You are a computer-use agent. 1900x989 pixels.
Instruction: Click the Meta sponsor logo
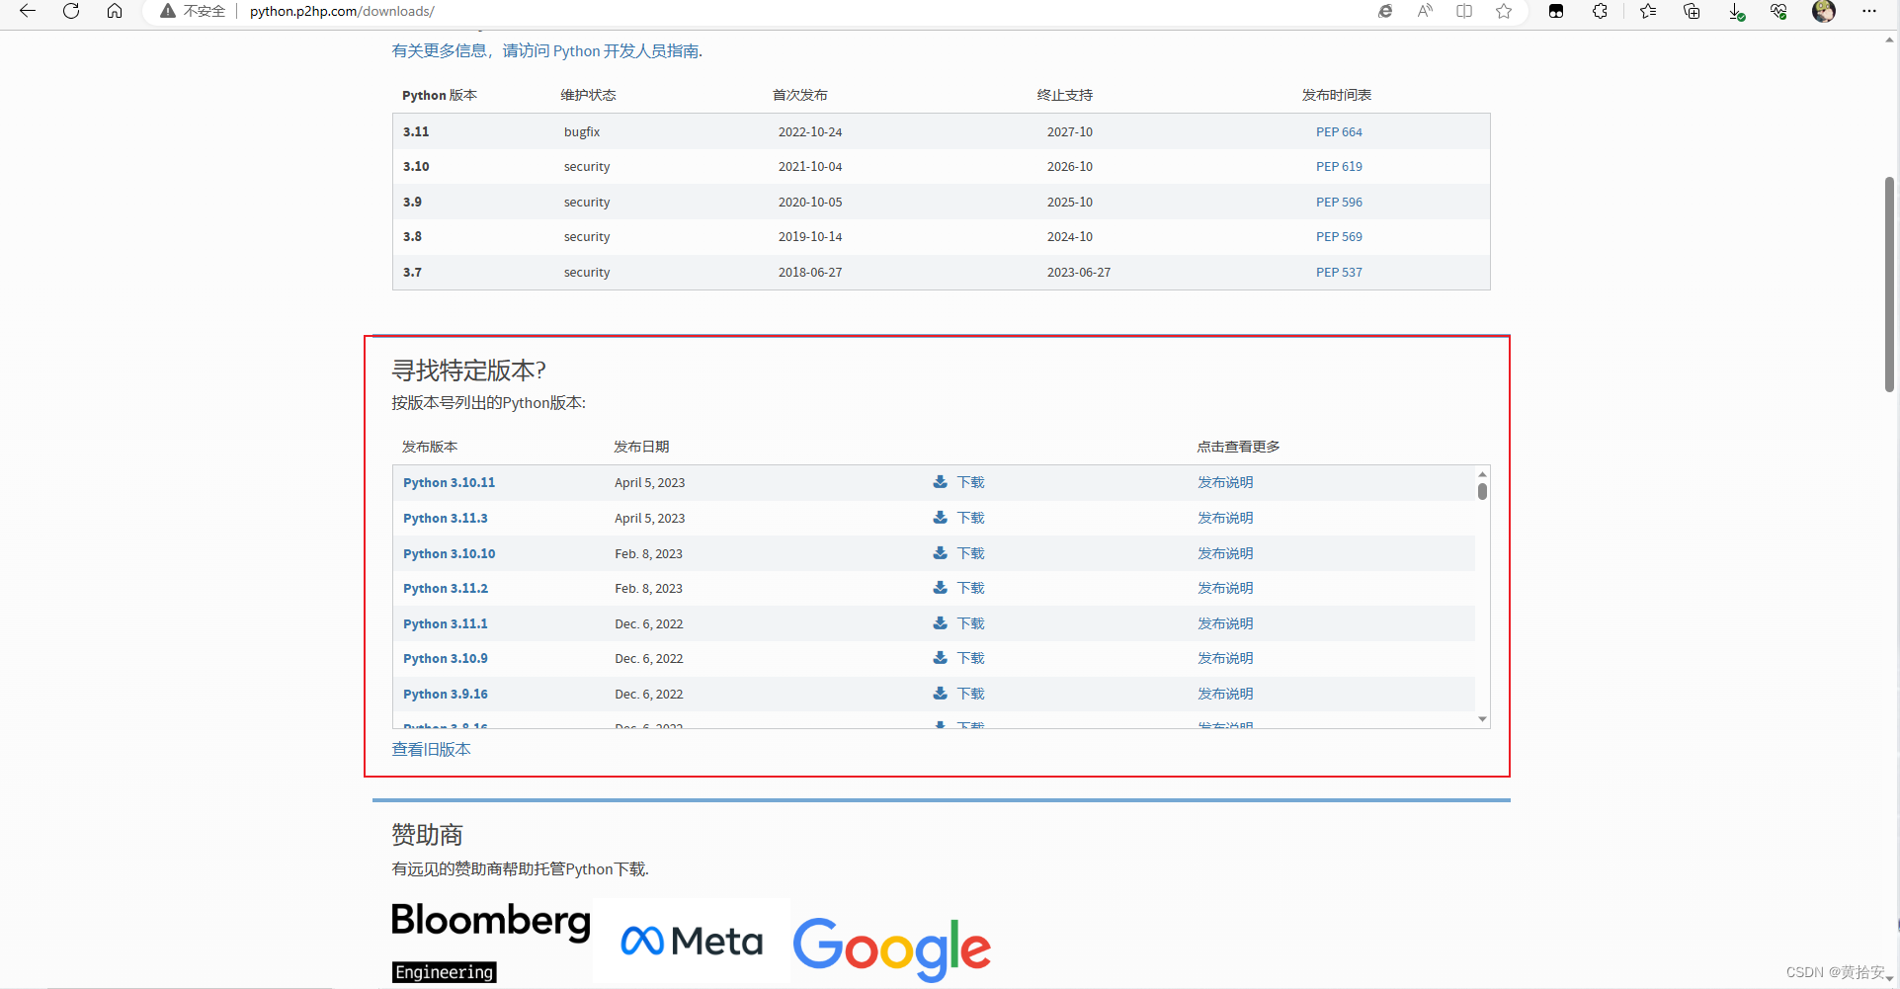click(x=692, y=941)
